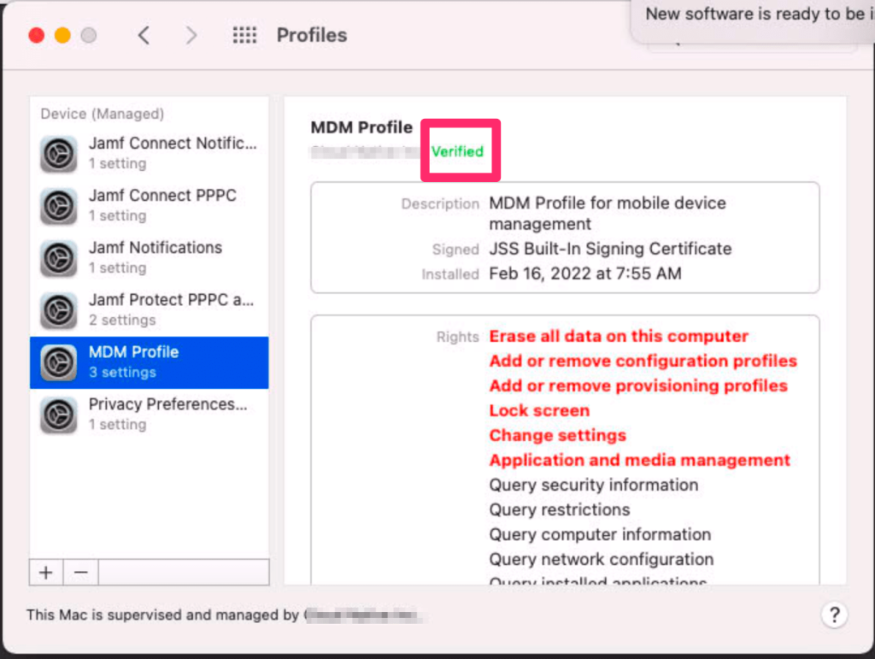The width and height of the screenshot is (875, 659).
Task: Click '3 settings' under MDM Profile
Action: click(x=122, y=372)
